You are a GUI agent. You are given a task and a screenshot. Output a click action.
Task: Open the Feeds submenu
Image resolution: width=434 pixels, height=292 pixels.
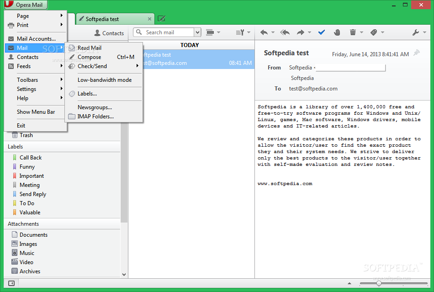36,66
